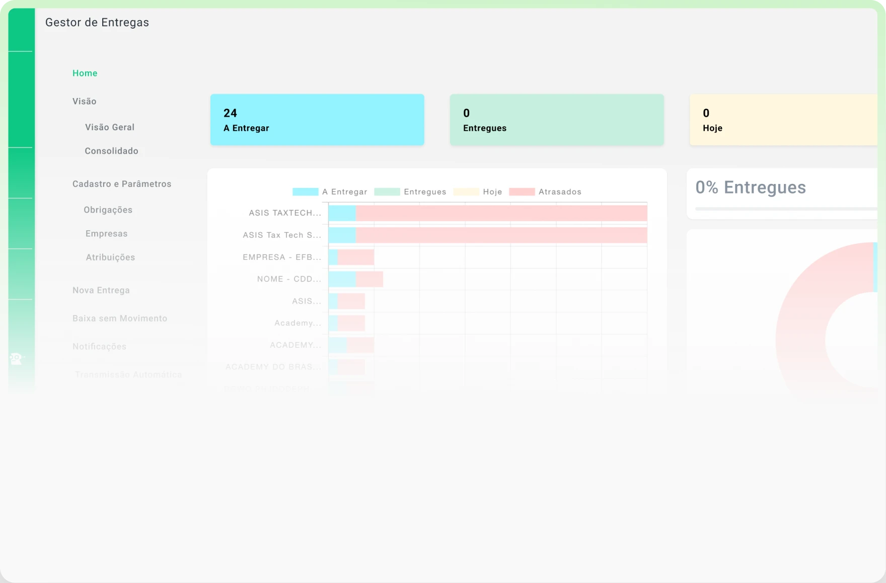Viewport: 886px width, 583px height.
Task: Click the robot icon in green sidebar
Action: click(x=17, y=358)
